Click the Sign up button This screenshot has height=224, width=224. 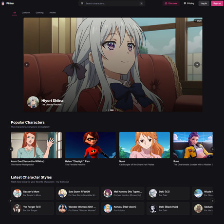217,3
